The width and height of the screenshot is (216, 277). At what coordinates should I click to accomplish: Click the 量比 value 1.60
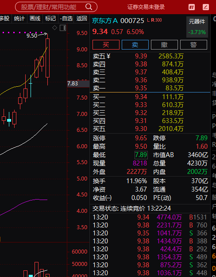point(202,146)
